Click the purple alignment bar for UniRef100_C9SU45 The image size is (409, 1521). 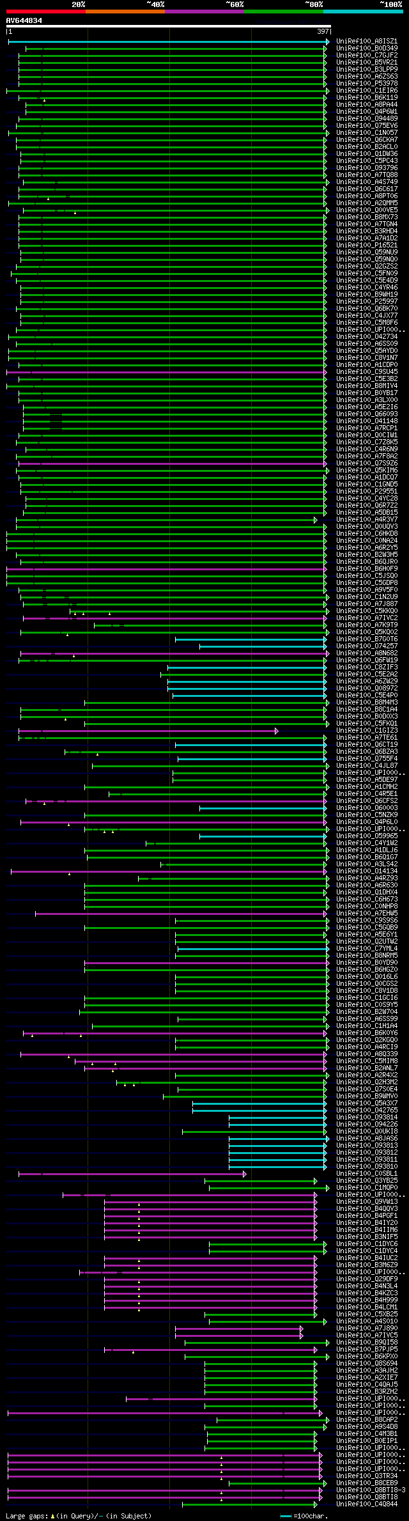(x=166, y=372)
